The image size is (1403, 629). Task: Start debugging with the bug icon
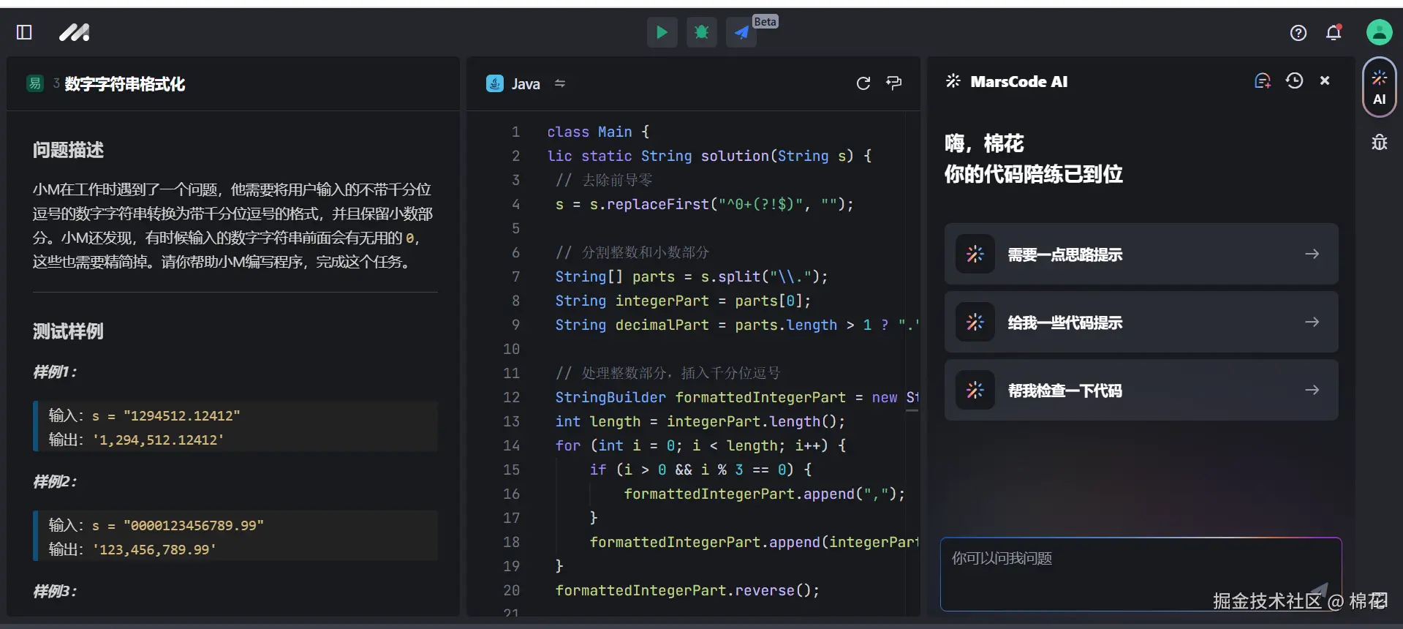pos(701,32)
